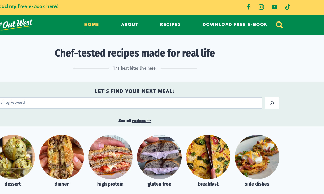Screen dimensions: 324x194
Task: Choose the gluten free category image
Action: coord(159,157)
